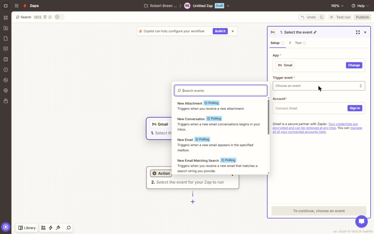The width and height of the screenshot is (374, 234).
Task: Open the Copilot compass icon at sidebar bottom
Action: click(6, 227)
